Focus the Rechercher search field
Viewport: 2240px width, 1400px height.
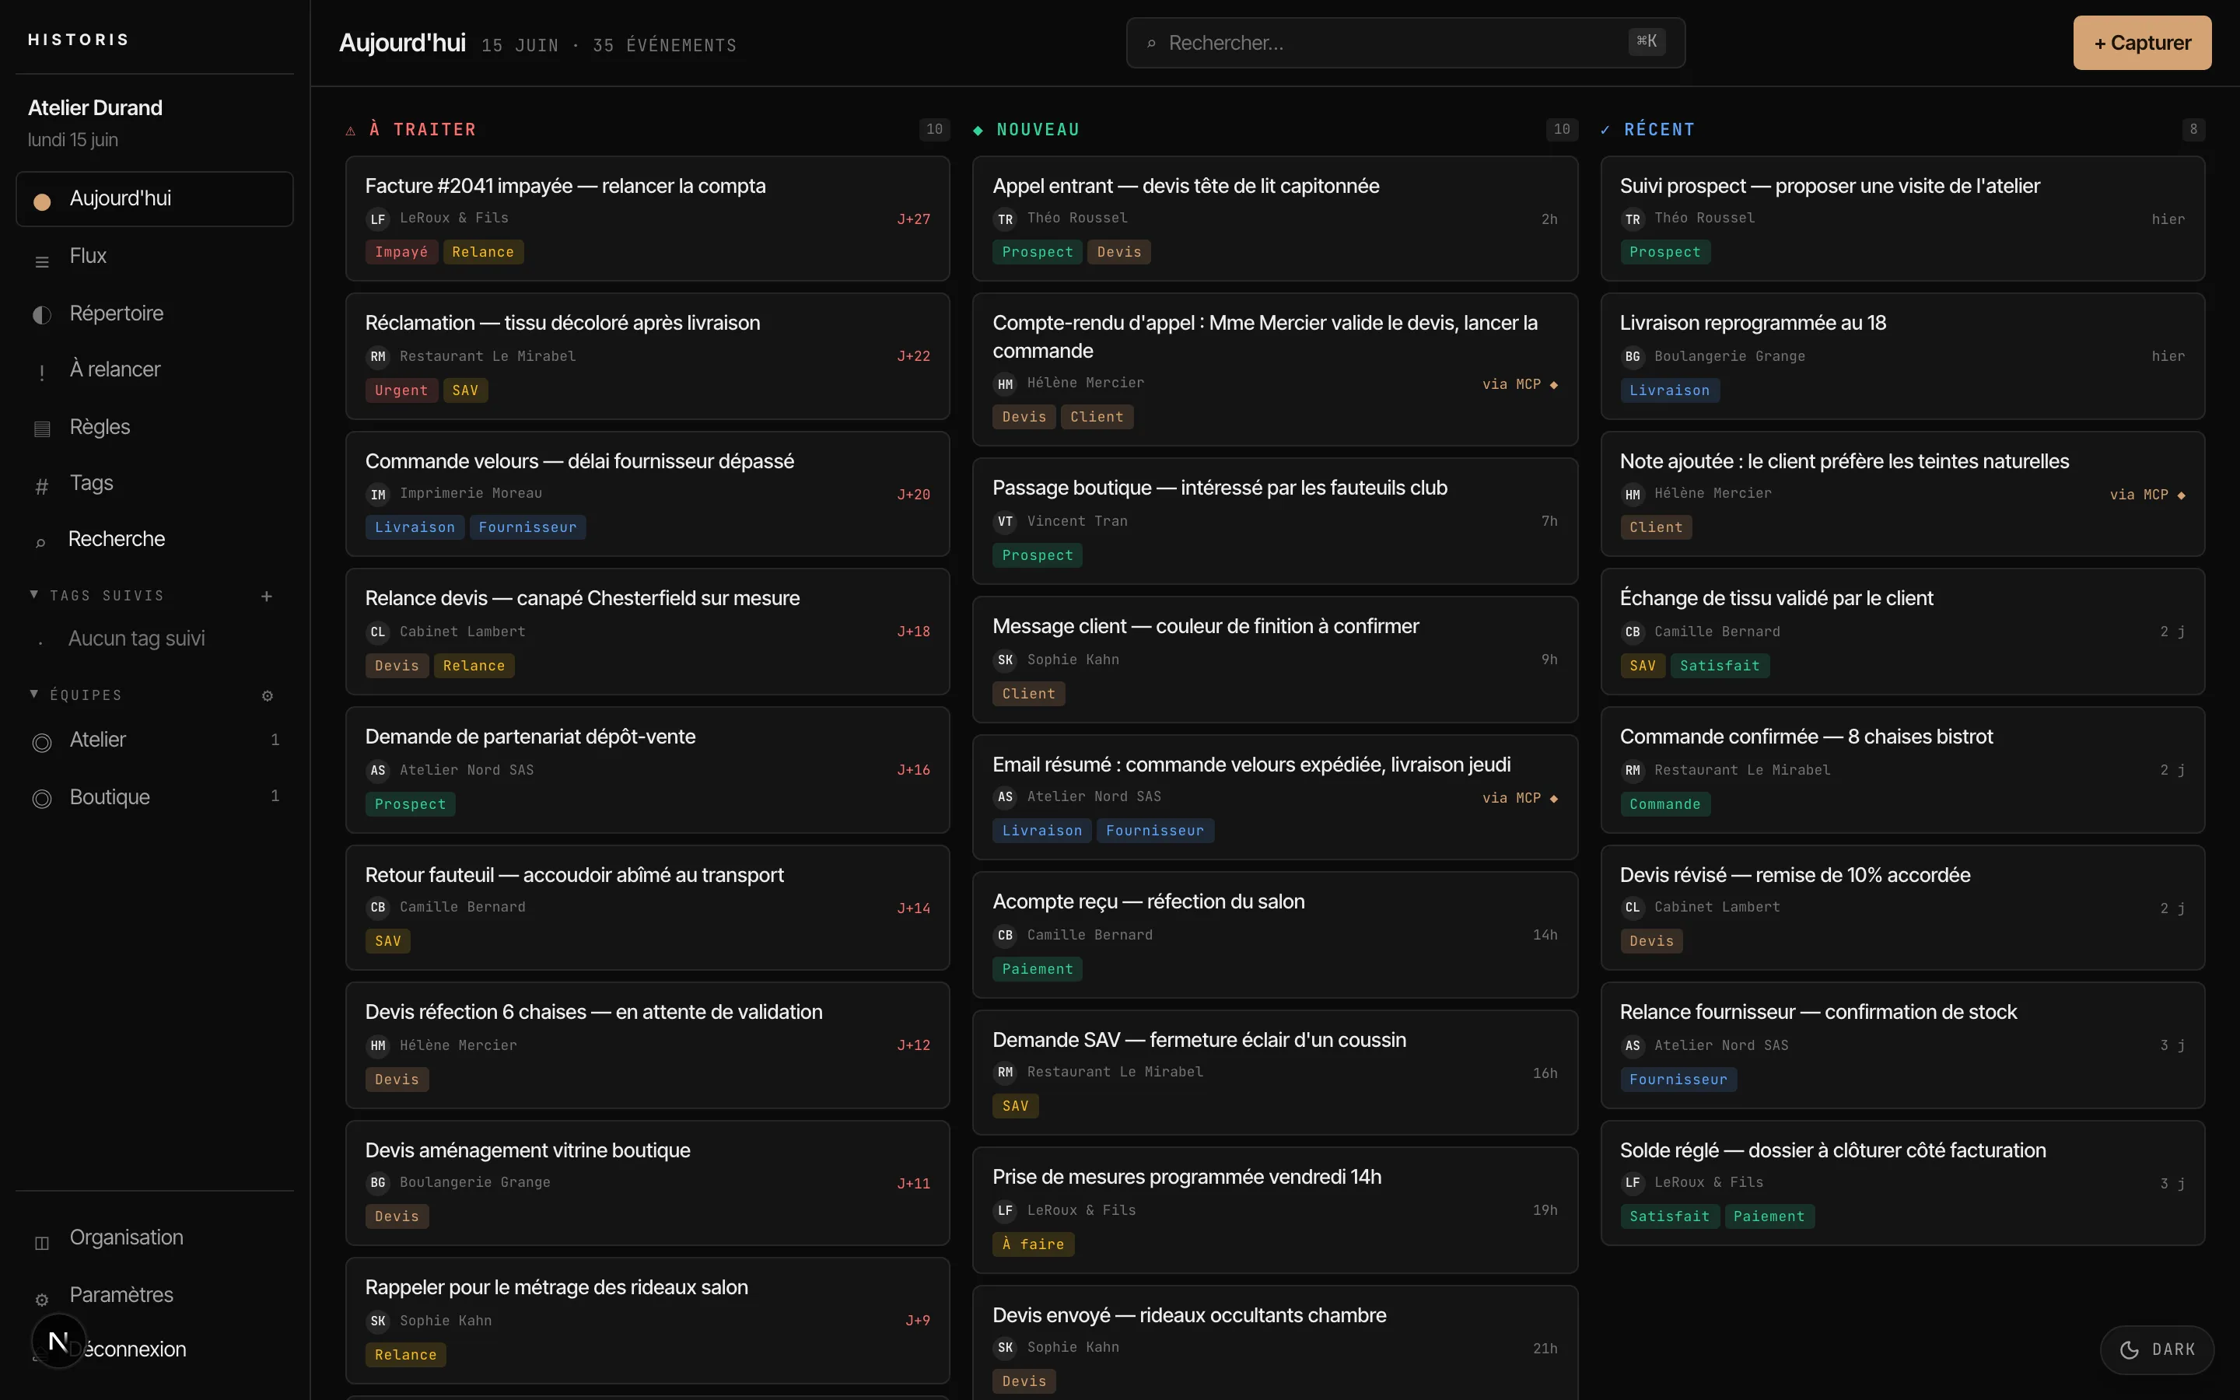click(x=1405, y=43)
